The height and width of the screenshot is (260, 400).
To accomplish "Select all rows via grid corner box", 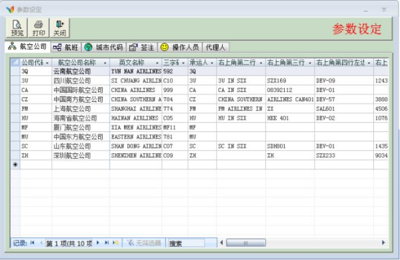I will tap(15, 62).
